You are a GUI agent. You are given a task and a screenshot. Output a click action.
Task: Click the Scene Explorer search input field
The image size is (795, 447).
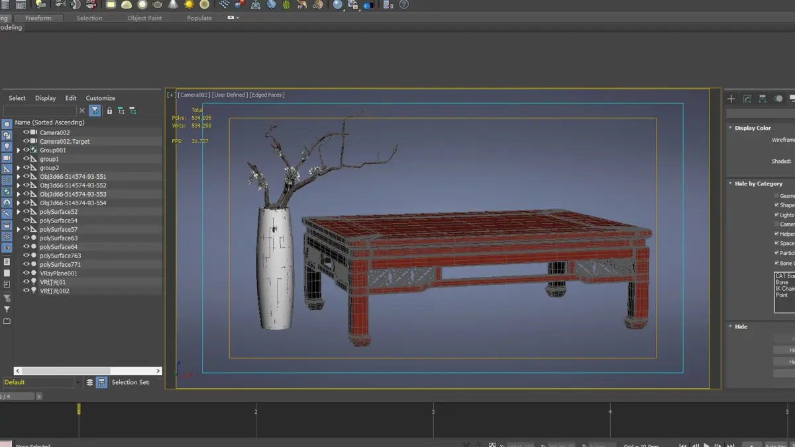pos(40,111)
